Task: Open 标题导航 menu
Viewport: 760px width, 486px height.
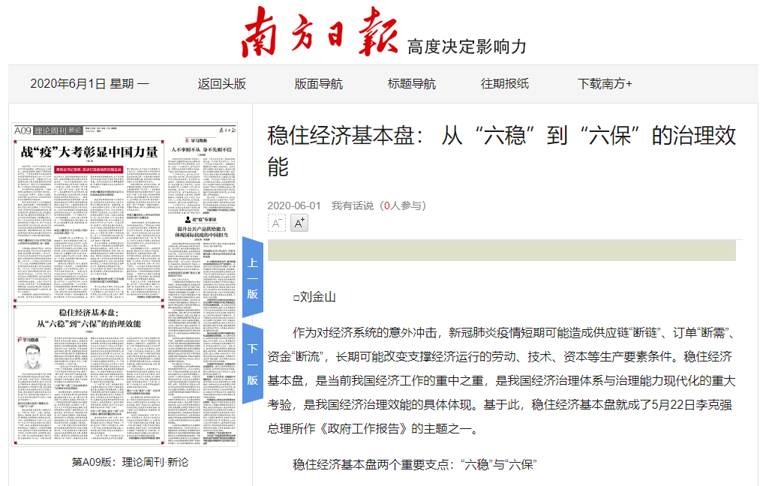Action: [411, 83]
